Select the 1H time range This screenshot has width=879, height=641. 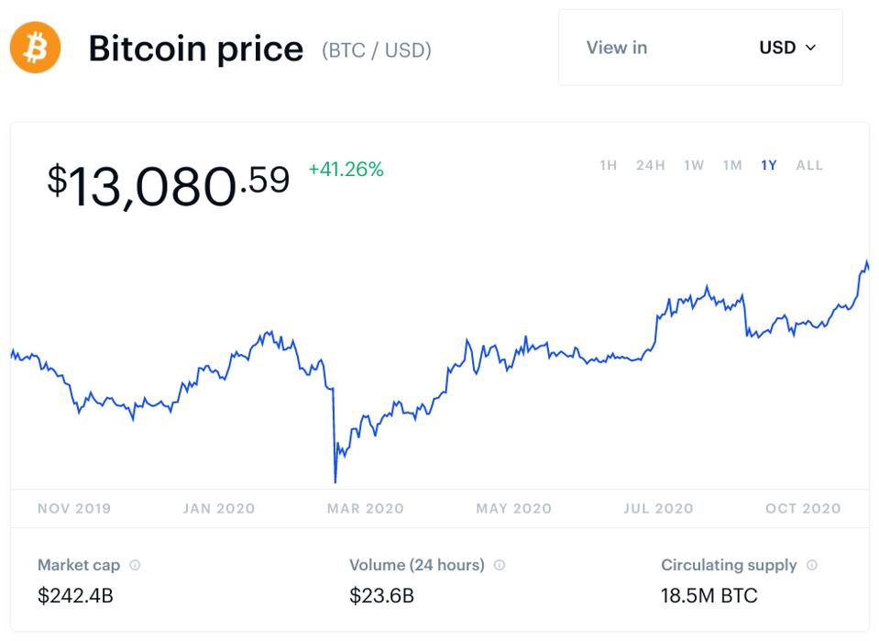pyautogui.click(x=610, y=166)
